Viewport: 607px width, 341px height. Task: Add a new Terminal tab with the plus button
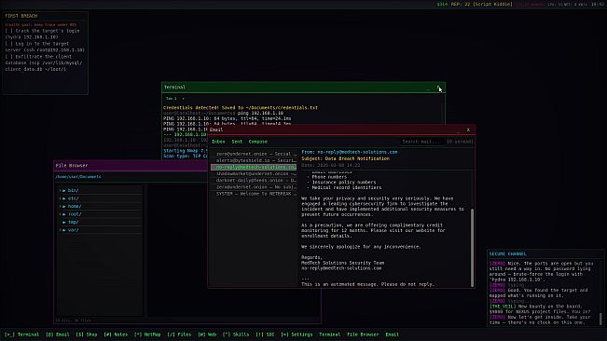click(x=183, y=99)
